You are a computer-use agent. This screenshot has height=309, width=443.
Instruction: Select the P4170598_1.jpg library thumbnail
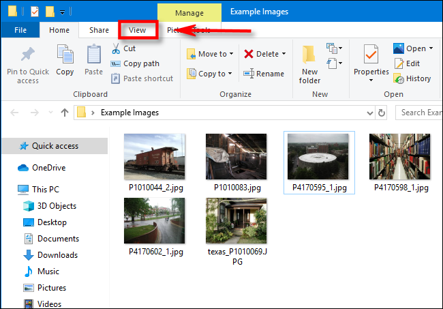pyautogui.click(x=399, y=156)
